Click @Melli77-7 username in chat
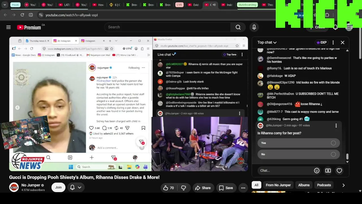Viewport: 362px width, 204px height. pos(275,112)
